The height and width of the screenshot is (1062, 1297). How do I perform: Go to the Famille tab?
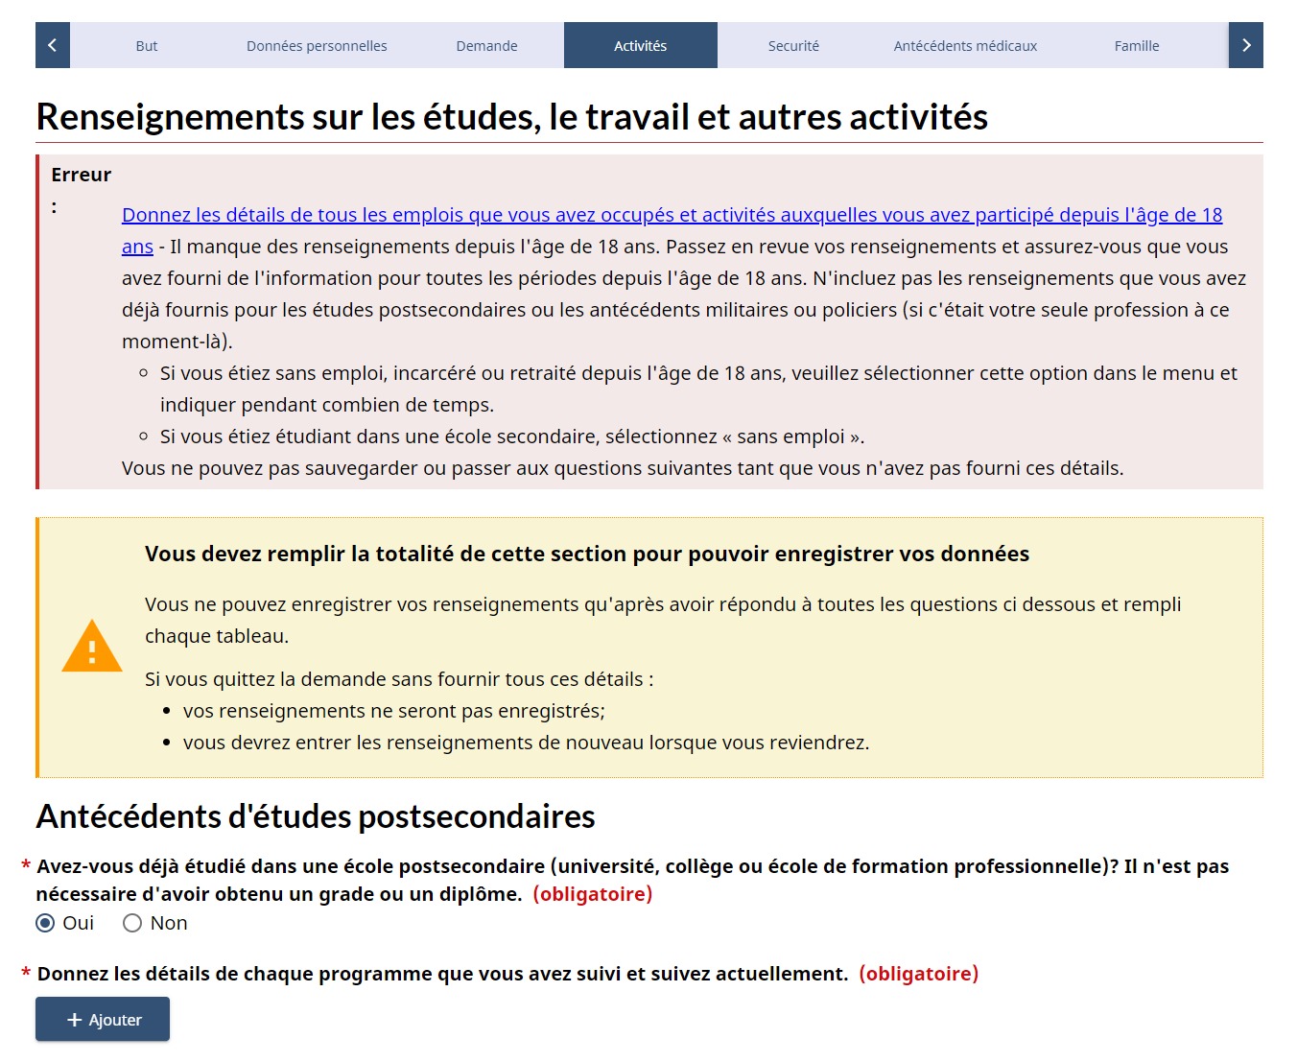(1136, 46)
